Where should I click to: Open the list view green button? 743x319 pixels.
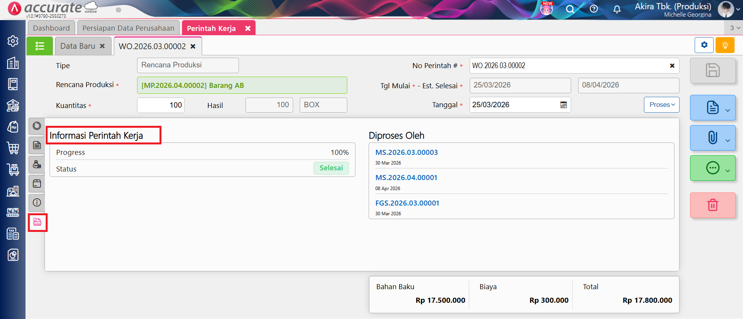coord(39,46)
